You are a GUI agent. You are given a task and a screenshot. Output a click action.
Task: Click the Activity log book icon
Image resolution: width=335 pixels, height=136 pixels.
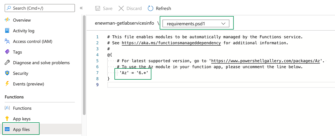coord(7,31)
